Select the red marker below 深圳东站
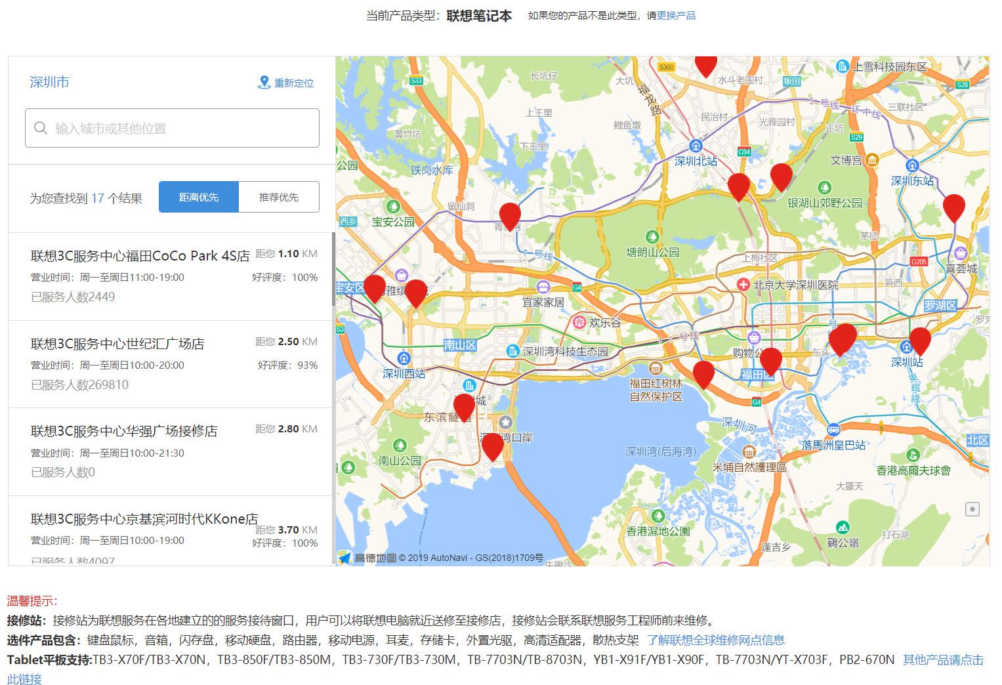Viewport: 1002px width, 685px height. tap(954, 208)
